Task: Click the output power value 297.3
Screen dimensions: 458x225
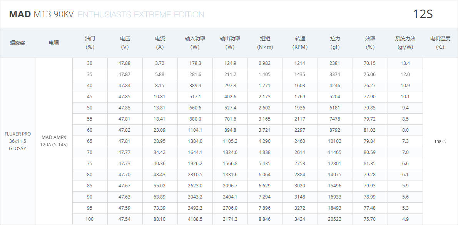Action: click(230, 85)
